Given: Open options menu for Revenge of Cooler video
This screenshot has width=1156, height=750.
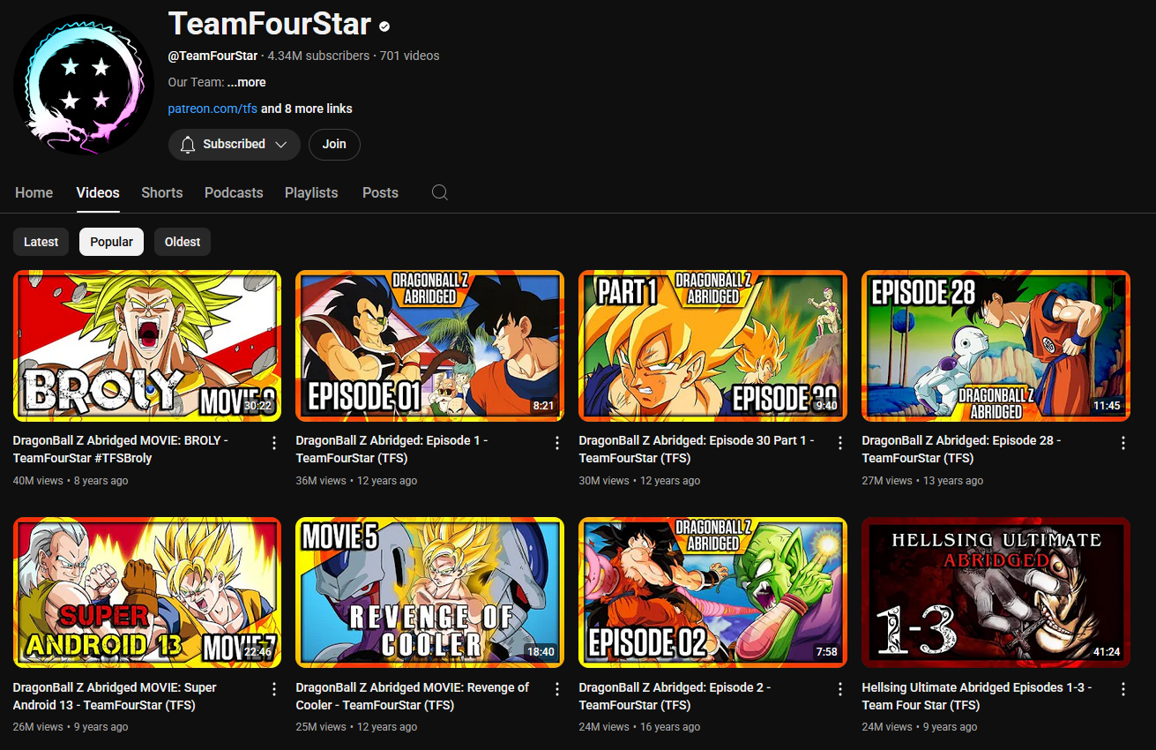Looking at the screenshot, I should tap(557, 689).
